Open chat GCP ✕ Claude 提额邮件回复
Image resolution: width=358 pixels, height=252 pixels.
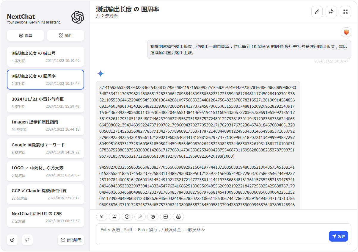click(45, 194)
